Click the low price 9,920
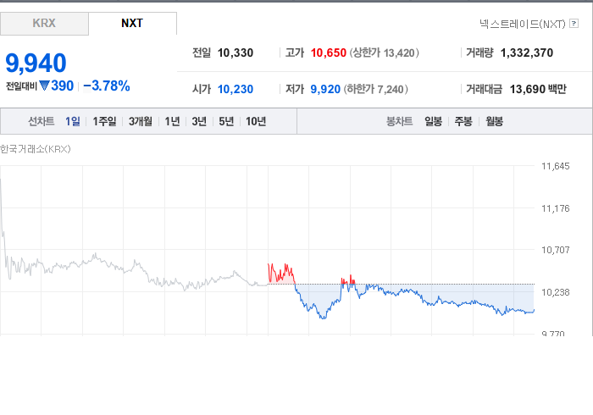This screenshot has height=415, width=593. pyautogui.click(x=325, y=89)
